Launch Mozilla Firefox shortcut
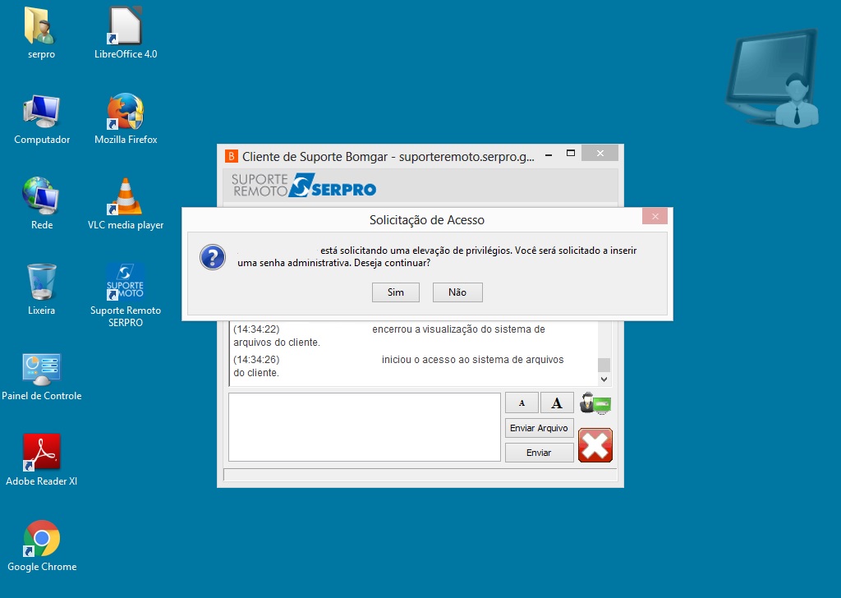 coord(126,119)
